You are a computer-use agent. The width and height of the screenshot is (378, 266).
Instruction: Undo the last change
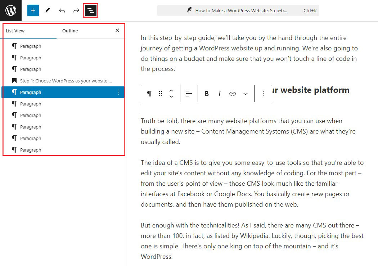(x=62, y=10)
